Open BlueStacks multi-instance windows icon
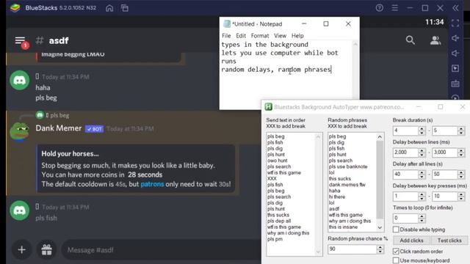Image resolution: width=470 pixels, height=264 pixels. 125,8
